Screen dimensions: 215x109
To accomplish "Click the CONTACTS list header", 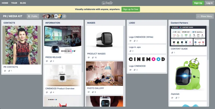I will 9,23.
